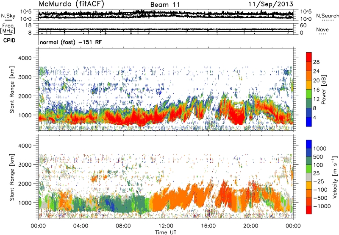The width and height of the screenshot is (339, 235).
Task: Click the '16:00' time tick label
Action: tap(208, 226)
